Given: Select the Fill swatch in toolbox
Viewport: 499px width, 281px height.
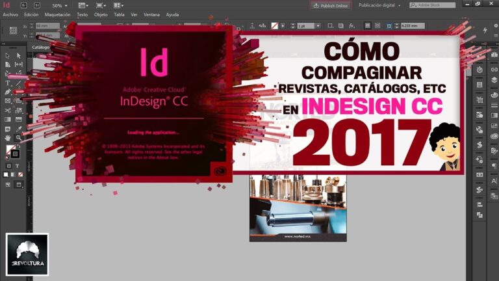Looking at the screenshot, I should 10,149.
